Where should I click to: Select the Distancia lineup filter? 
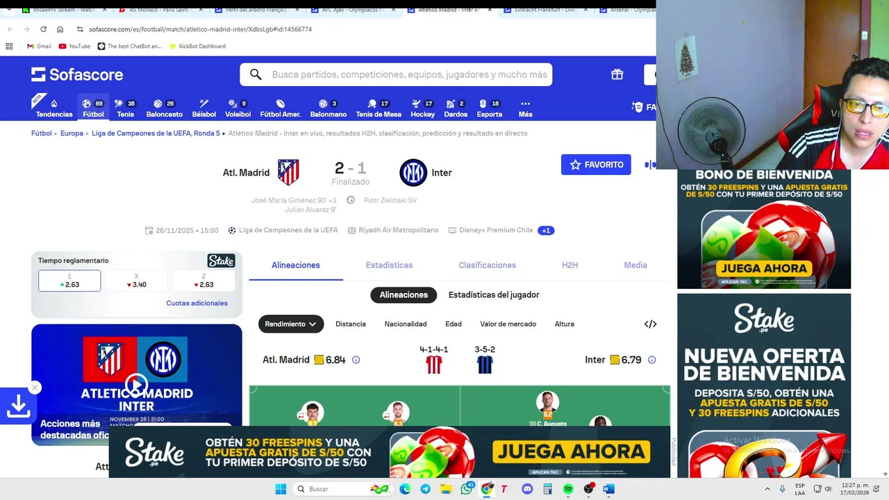[350, 324]
